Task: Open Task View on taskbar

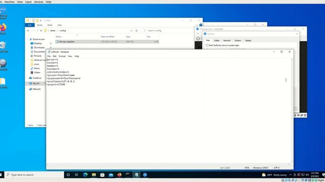Action: point(77,175)
